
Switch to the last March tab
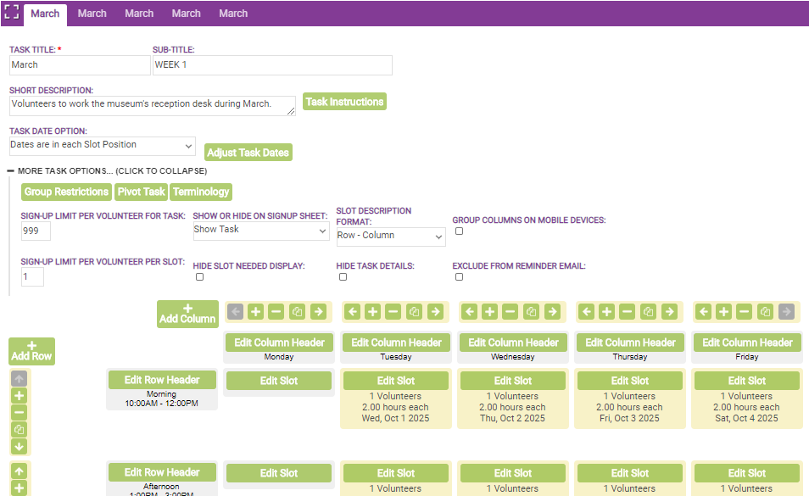coord(233,14)
